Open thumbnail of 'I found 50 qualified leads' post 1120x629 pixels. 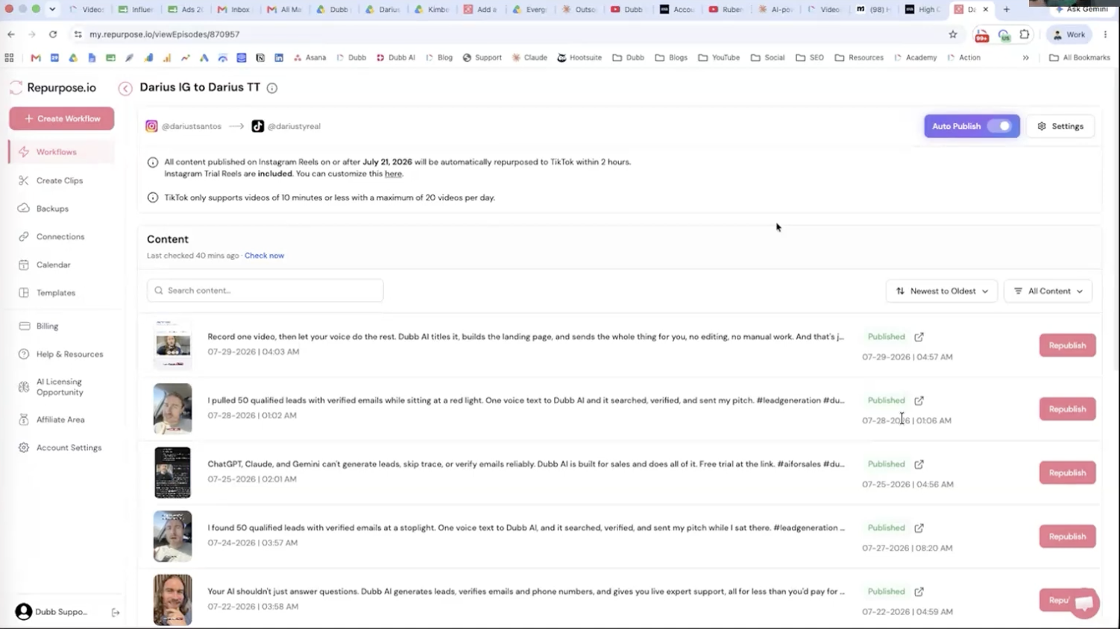coord(172,536)
